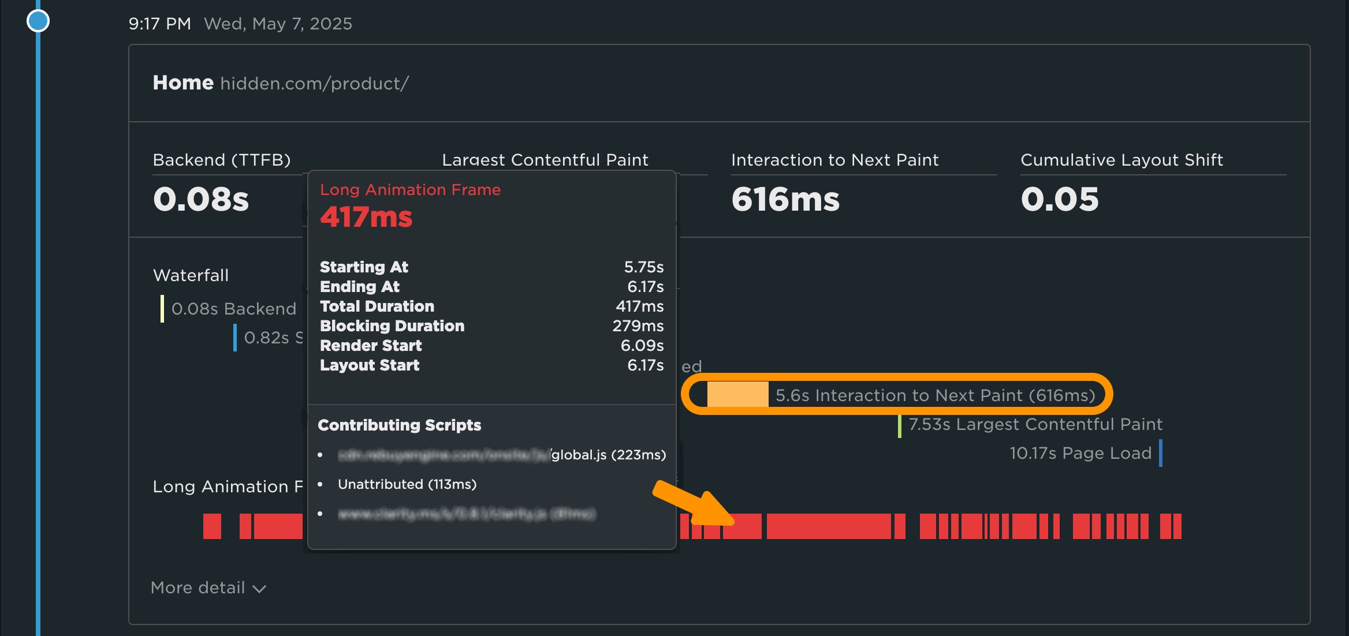Select the Interaction to Next Paint 616ms metric
Screen dimensions: 1349x636
[785, 199]
